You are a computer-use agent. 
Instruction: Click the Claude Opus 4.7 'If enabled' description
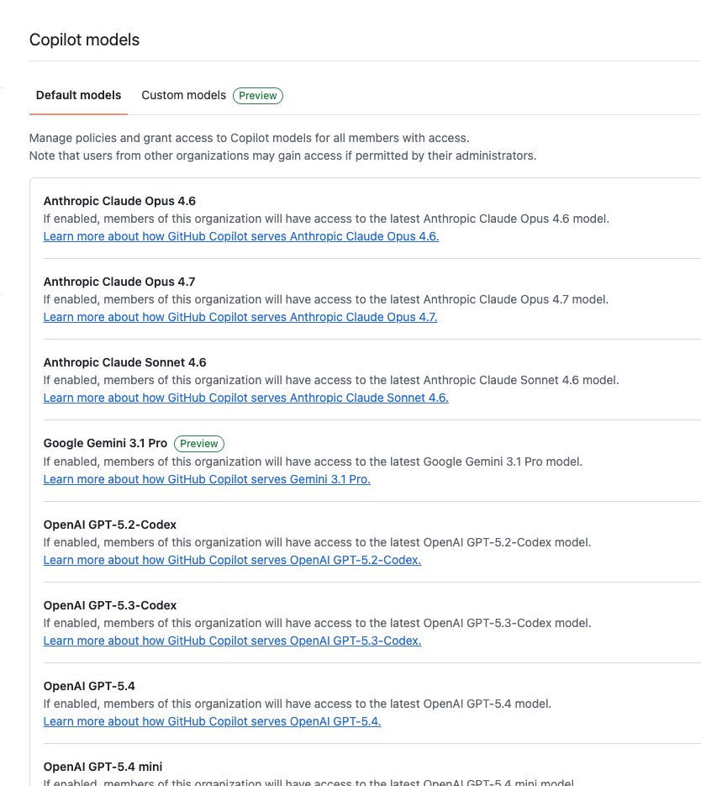325,299
